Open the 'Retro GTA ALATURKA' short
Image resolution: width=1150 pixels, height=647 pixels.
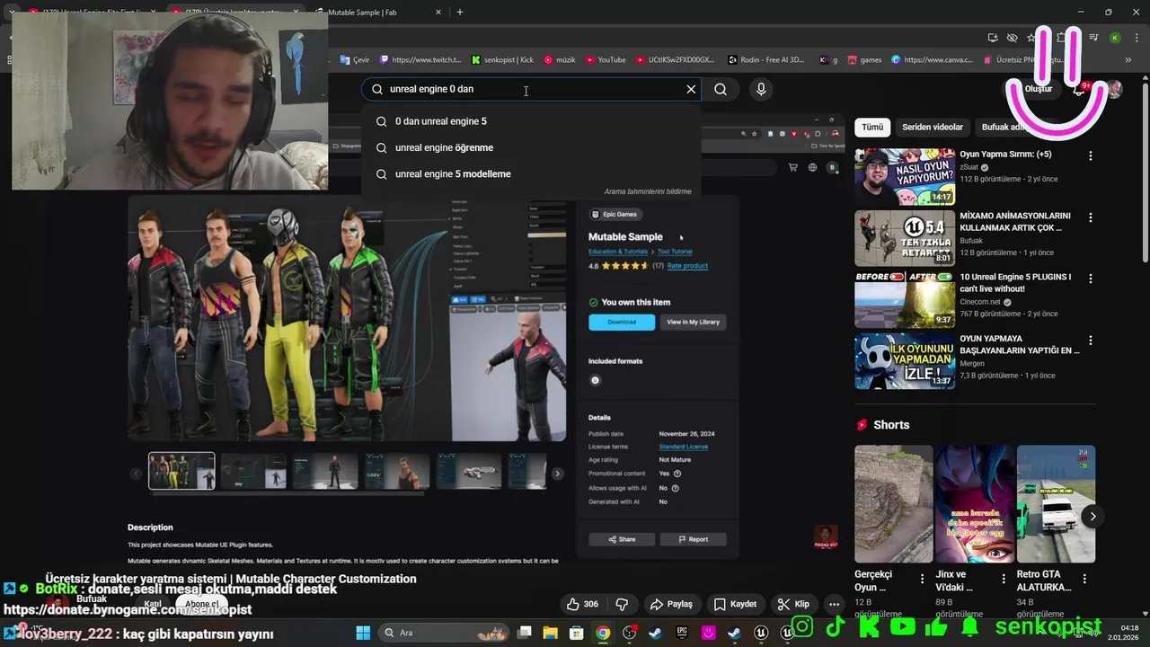pos(1056,503)
